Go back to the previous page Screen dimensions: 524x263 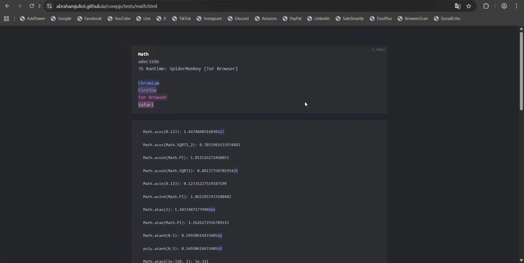(7, 6)
